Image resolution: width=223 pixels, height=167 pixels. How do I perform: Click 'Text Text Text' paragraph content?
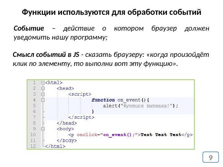[161, 135]
